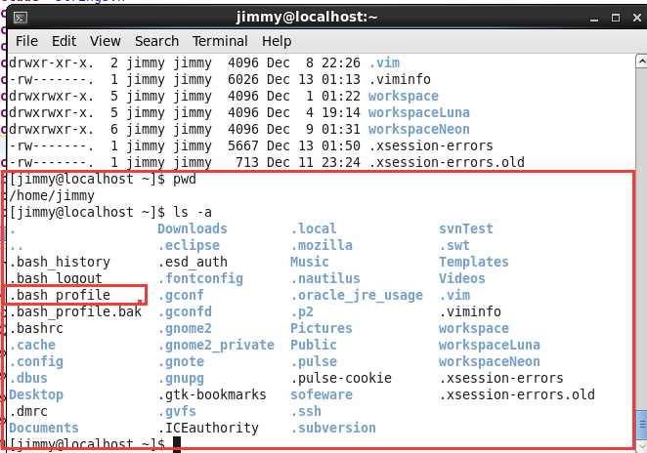
Task: Click the .bashrc entry
Action: tap(36, 328)
